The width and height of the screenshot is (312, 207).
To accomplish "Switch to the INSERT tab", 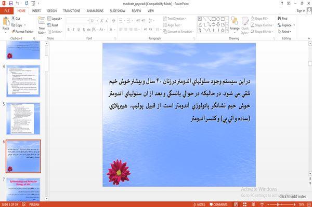I will (x=36, y=11).
